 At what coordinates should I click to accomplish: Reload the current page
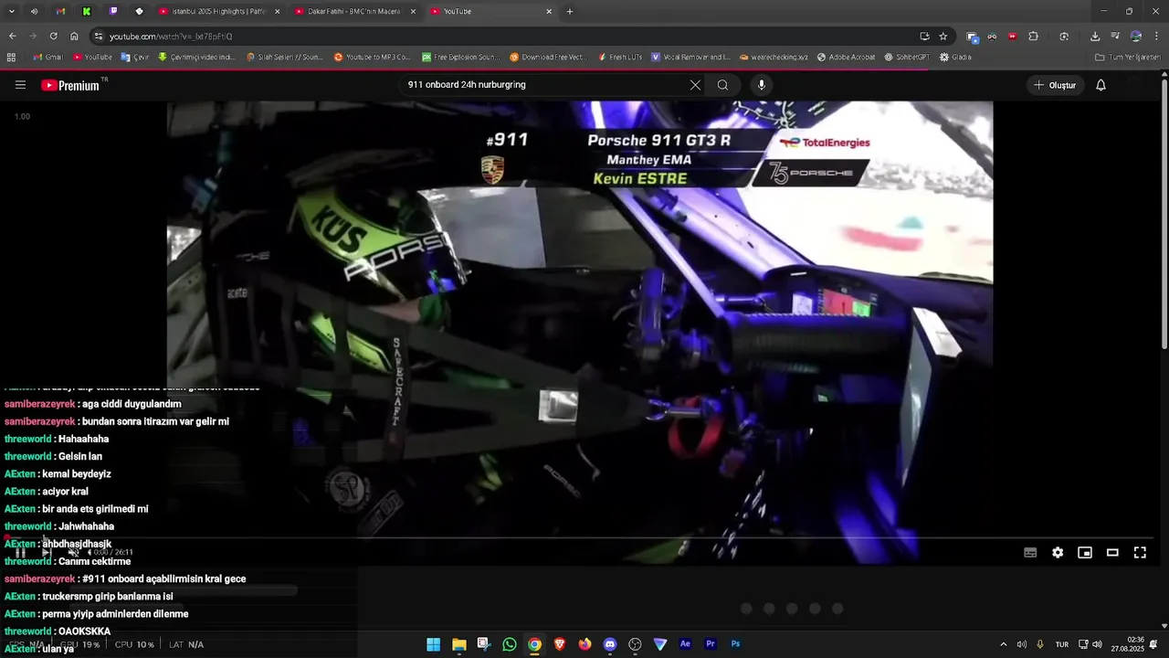(x=53, y=36)
